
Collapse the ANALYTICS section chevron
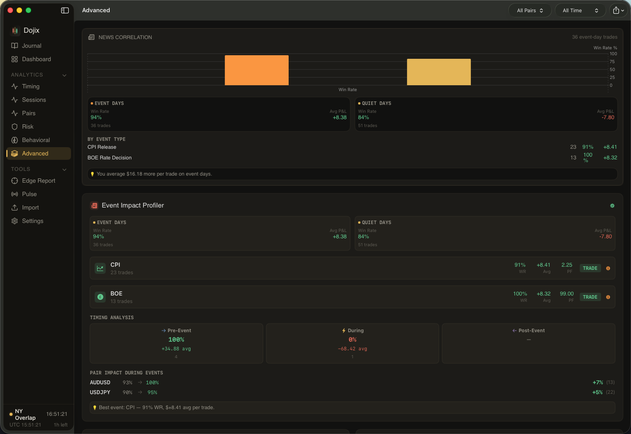64,75
